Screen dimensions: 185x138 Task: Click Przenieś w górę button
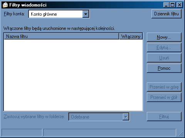tap(164, 87)
